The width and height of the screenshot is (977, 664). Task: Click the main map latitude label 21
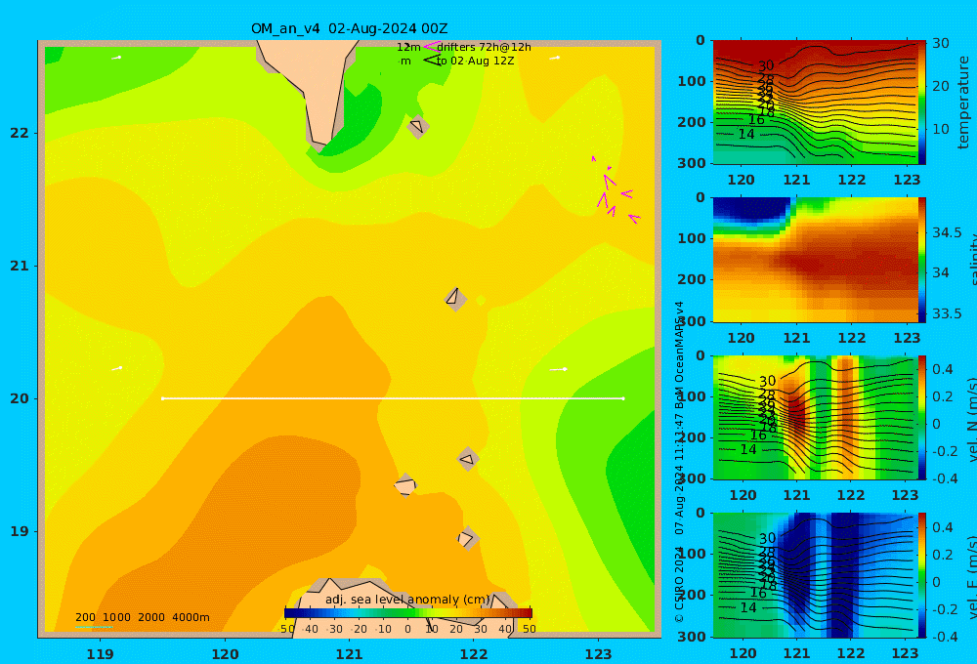20,266
